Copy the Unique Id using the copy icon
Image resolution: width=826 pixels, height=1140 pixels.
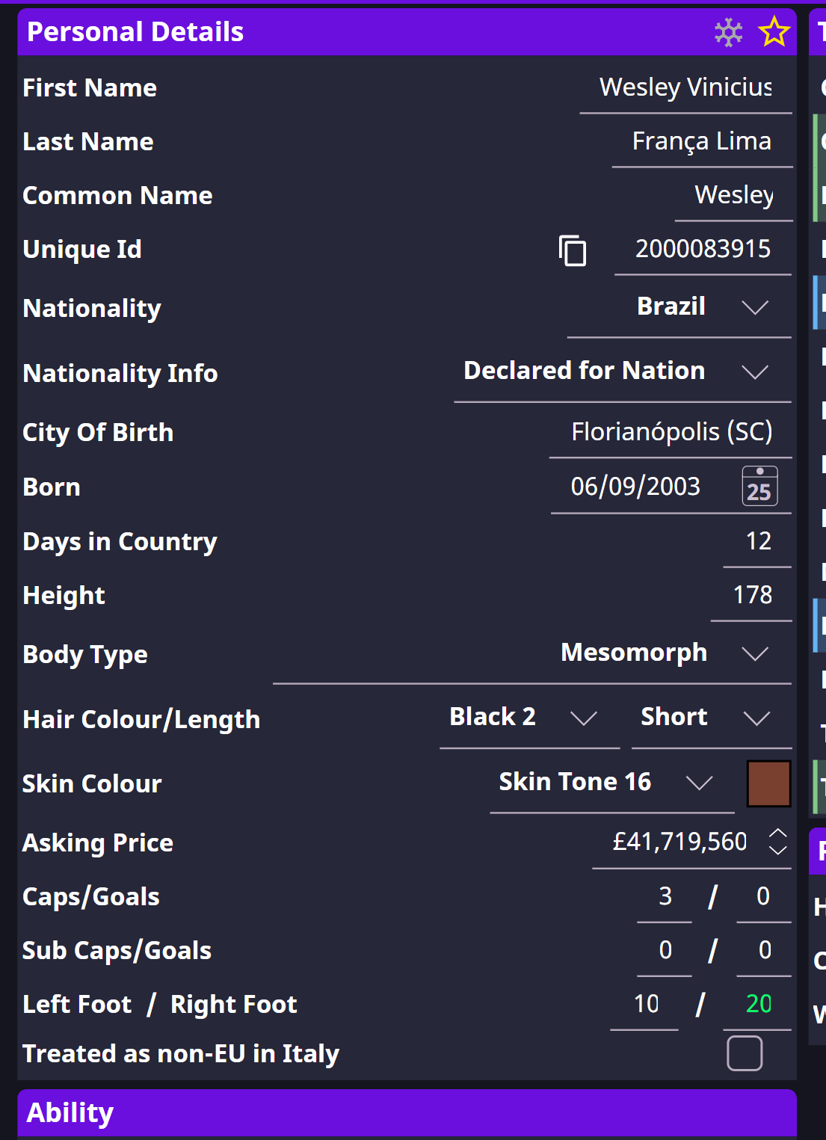(572, 251)
